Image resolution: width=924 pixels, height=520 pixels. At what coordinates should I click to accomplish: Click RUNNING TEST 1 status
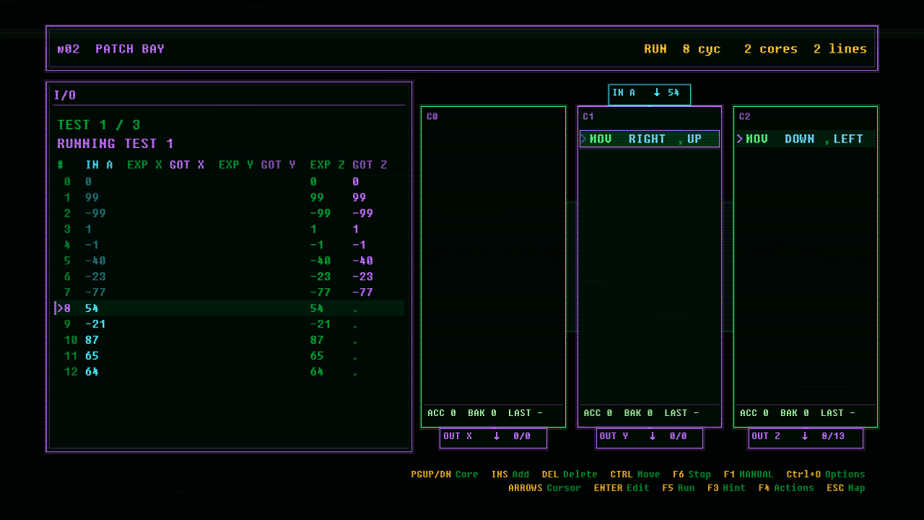[115, 144]
